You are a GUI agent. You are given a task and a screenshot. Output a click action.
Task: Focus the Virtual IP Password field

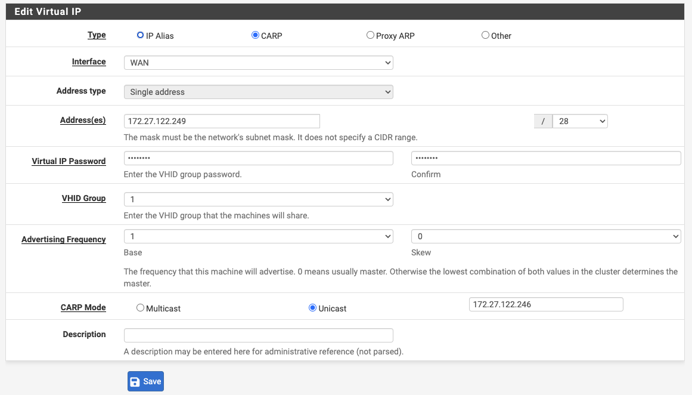coord(258,158)
